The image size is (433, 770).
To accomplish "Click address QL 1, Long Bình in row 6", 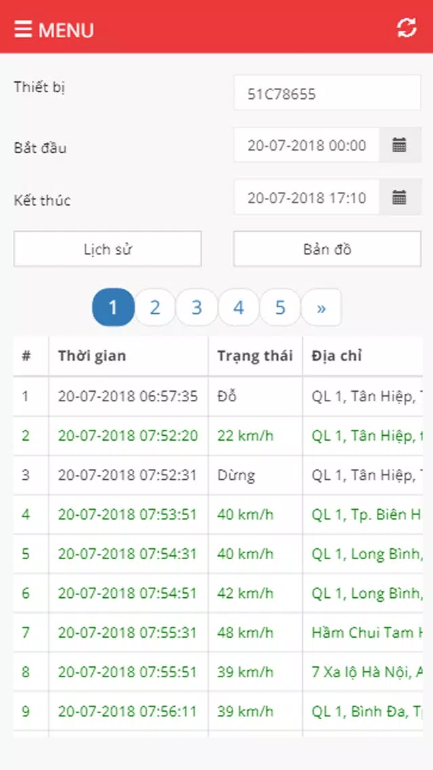I will pyautogui.click(x=367, y=593).
